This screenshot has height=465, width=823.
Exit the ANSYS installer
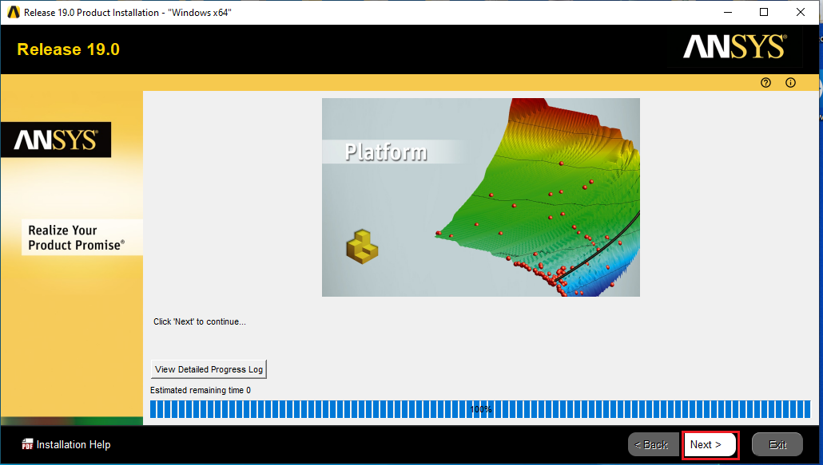[x=777, y=444]
